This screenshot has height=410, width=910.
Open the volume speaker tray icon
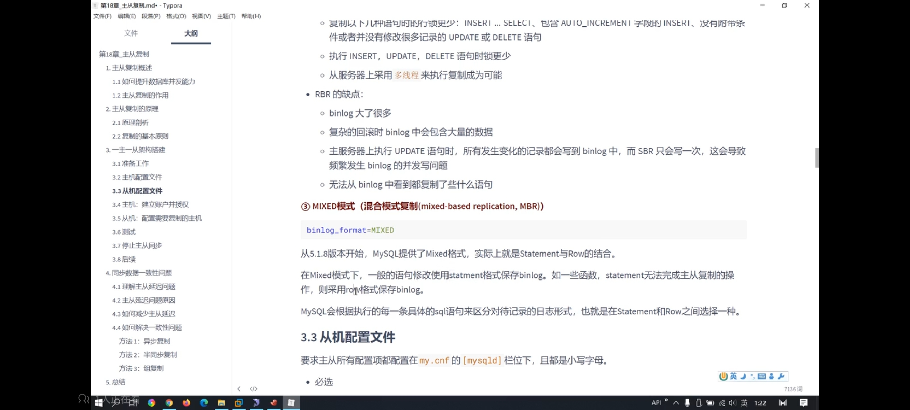click(732, 403)
